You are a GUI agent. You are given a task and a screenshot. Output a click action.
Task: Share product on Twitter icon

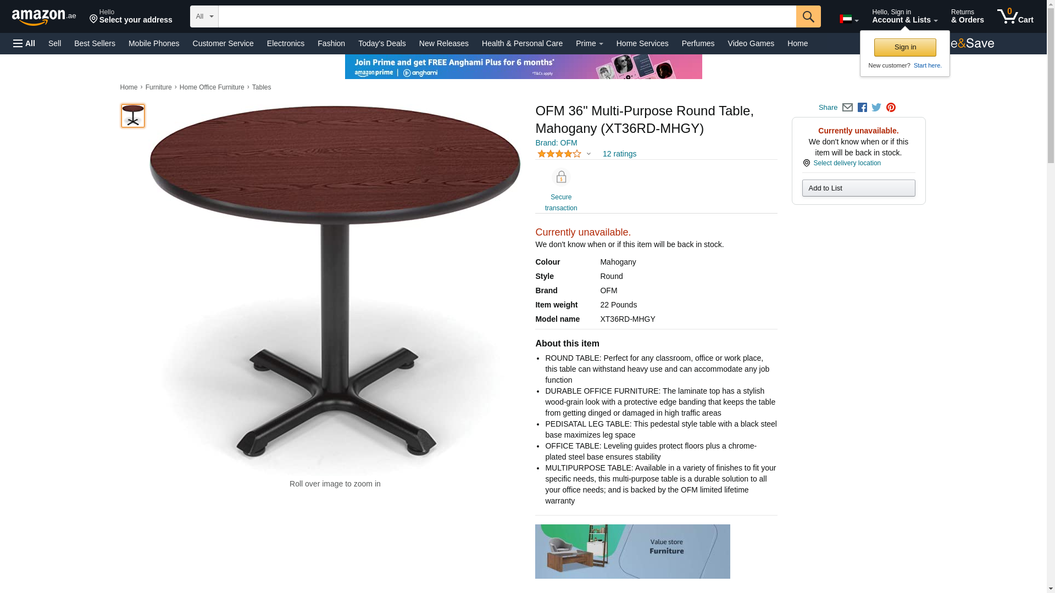(876, 108)
